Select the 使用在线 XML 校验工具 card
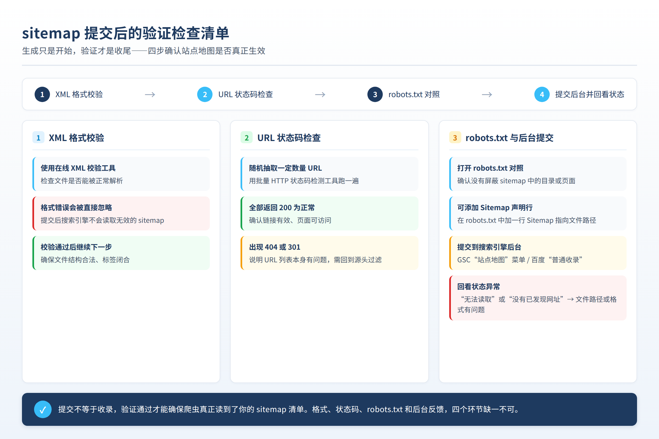This screenshot has height=439, width=659. pos(121,174)
